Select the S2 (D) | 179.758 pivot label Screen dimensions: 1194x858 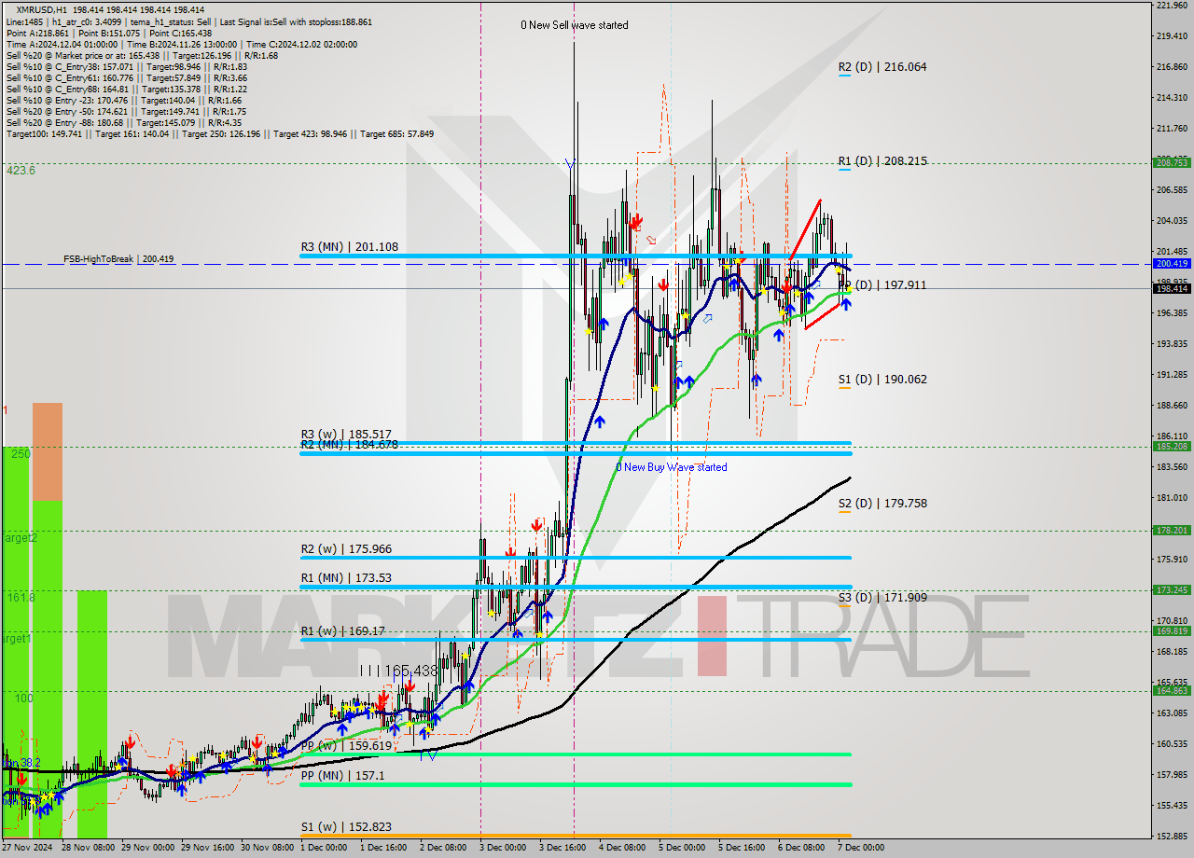[x=882, y=504]
